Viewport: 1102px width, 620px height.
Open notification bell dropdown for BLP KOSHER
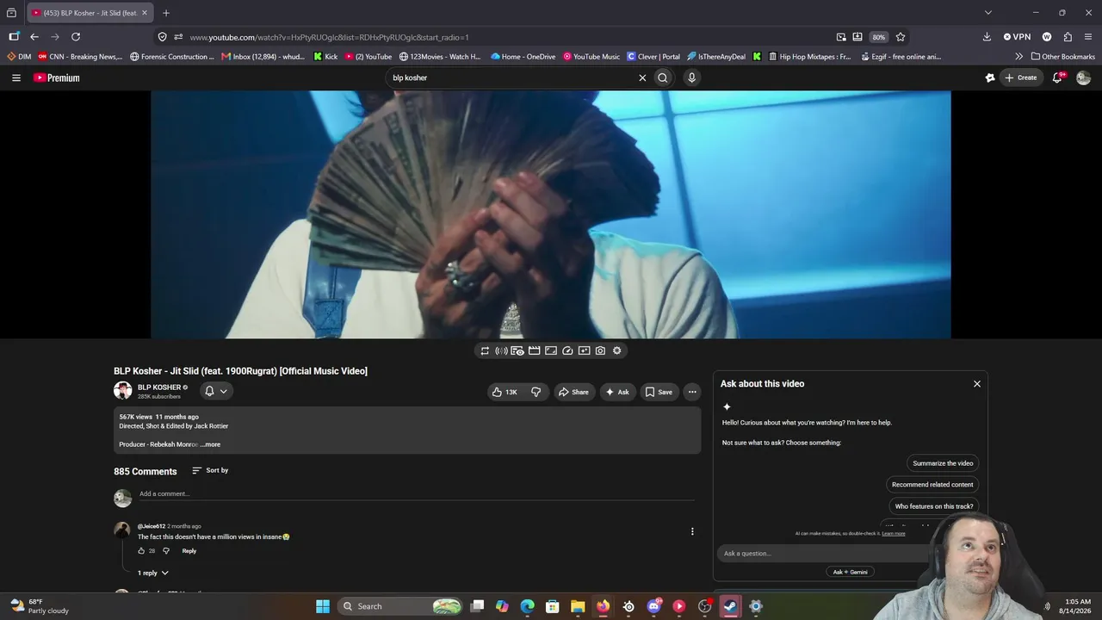(x=216, y=391)
